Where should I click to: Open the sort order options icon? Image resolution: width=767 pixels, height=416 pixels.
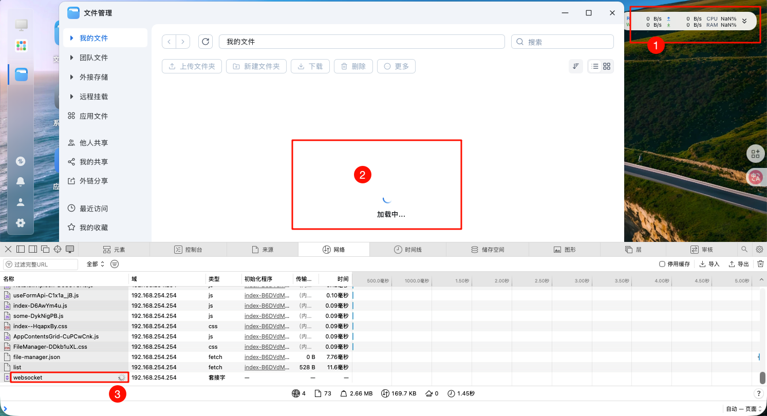pos(576,66)
